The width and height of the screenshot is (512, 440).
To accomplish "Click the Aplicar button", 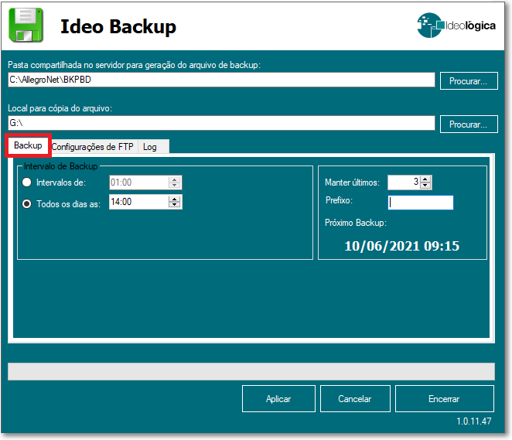I will [278, 398].
